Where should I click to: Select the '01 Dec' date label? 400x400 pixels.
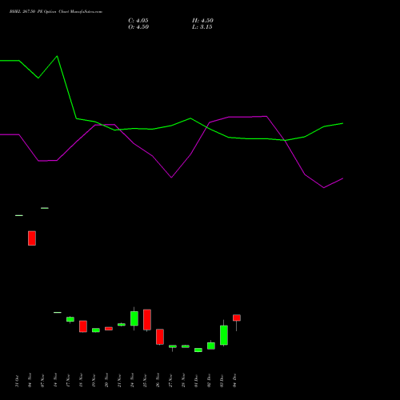point(196,381)
